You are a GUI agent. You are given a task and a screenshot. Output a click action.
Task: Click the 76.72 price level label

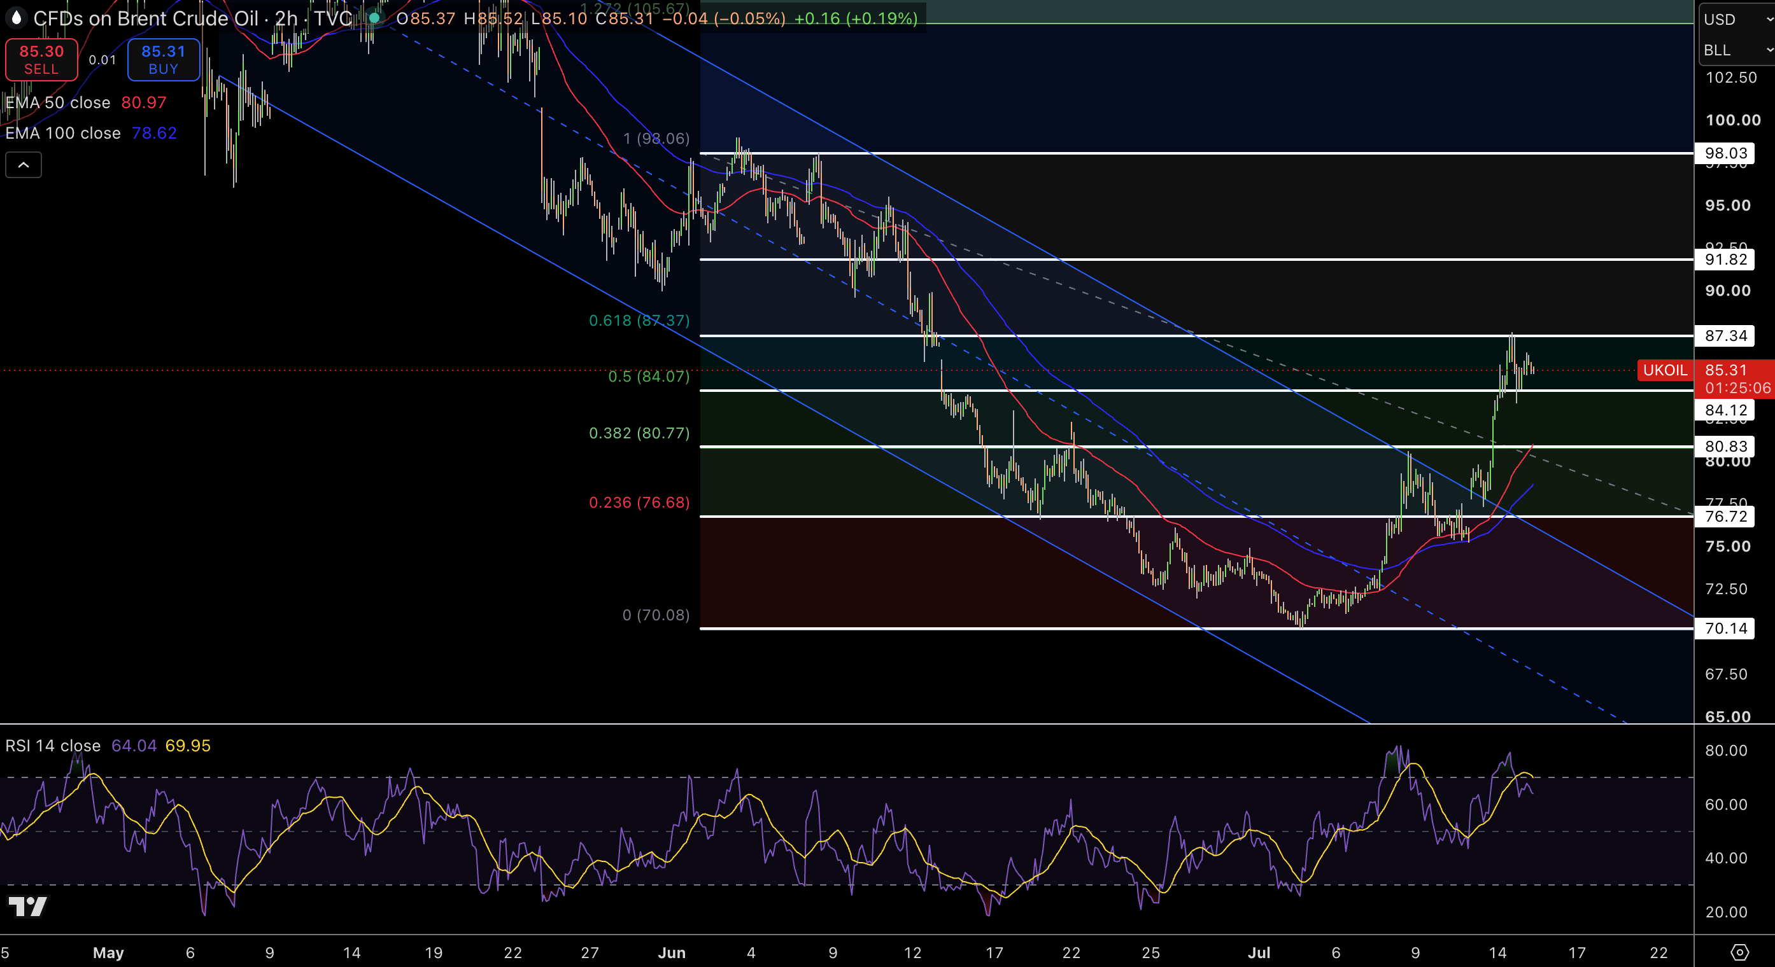point(1725,517)
